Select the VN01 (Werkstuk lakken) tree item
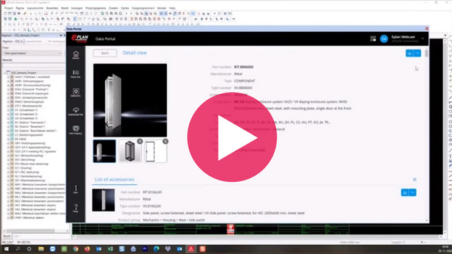Screen dimensions: 452x254 (x=29, y=218)
